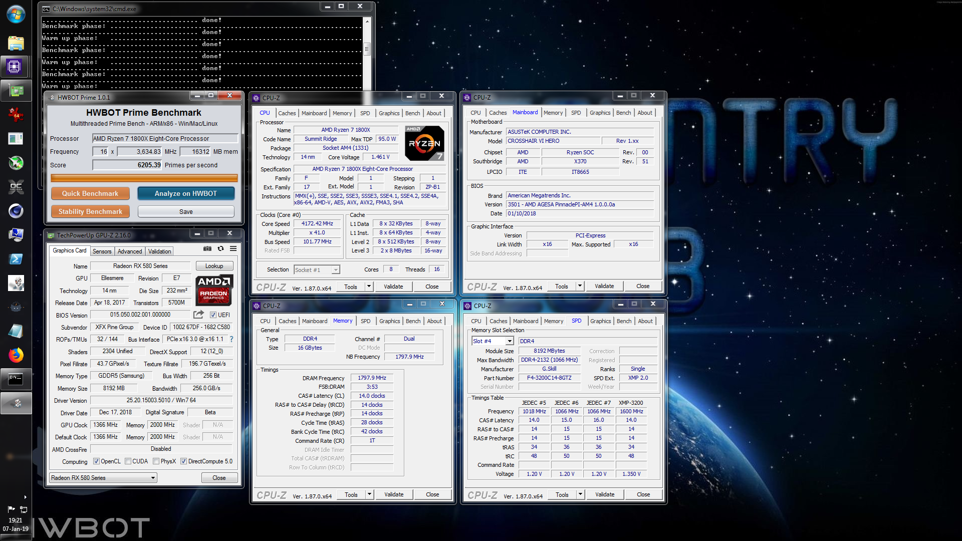Click the orange HWBOT Prime progress bar
Screen dimensions: 962x541
click(x=144, y=178)
